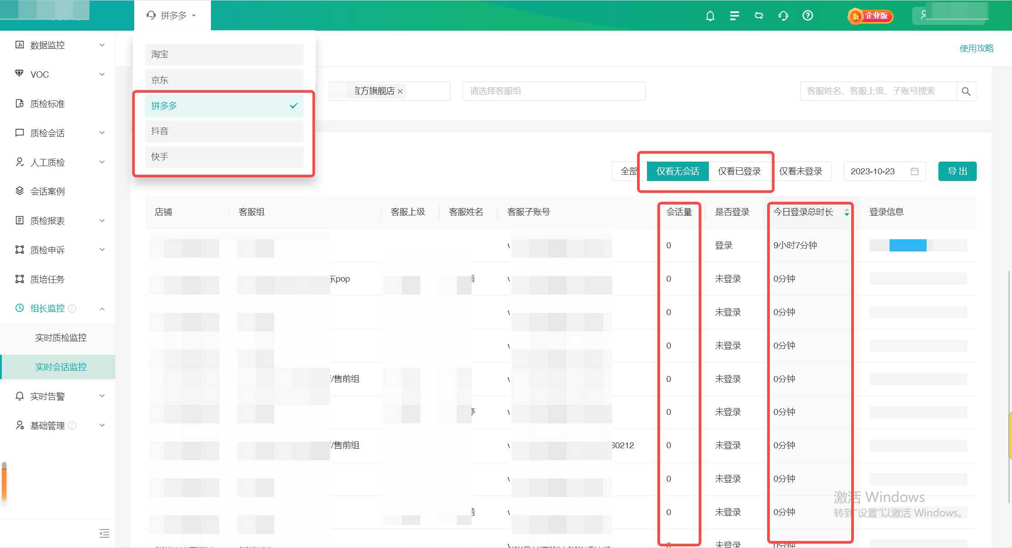Remove 官方旗舰店 tag with x

(x=400, y=92)
